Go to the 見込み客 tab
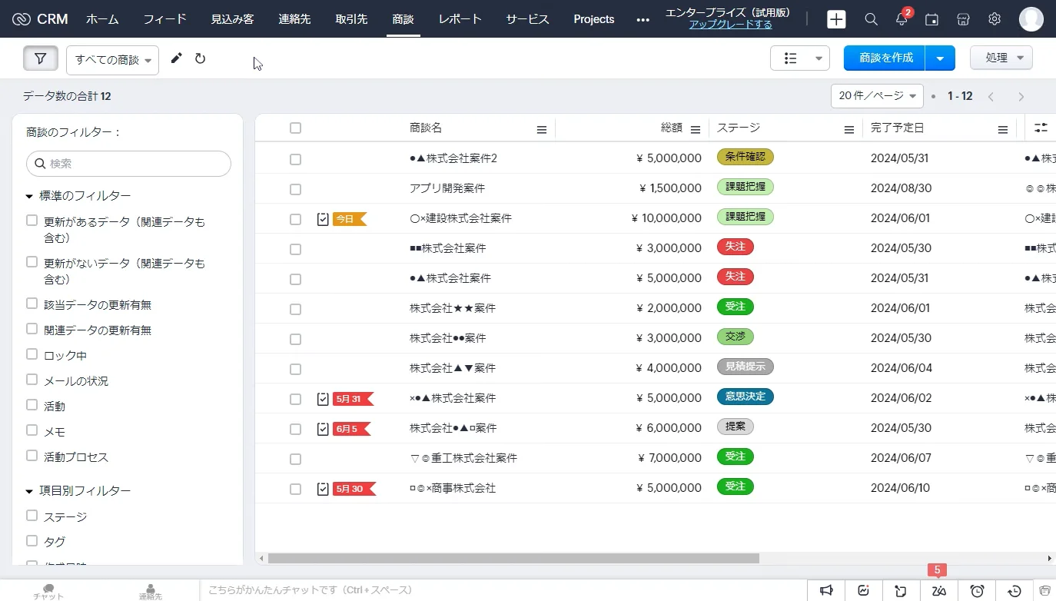 [232, 19]
